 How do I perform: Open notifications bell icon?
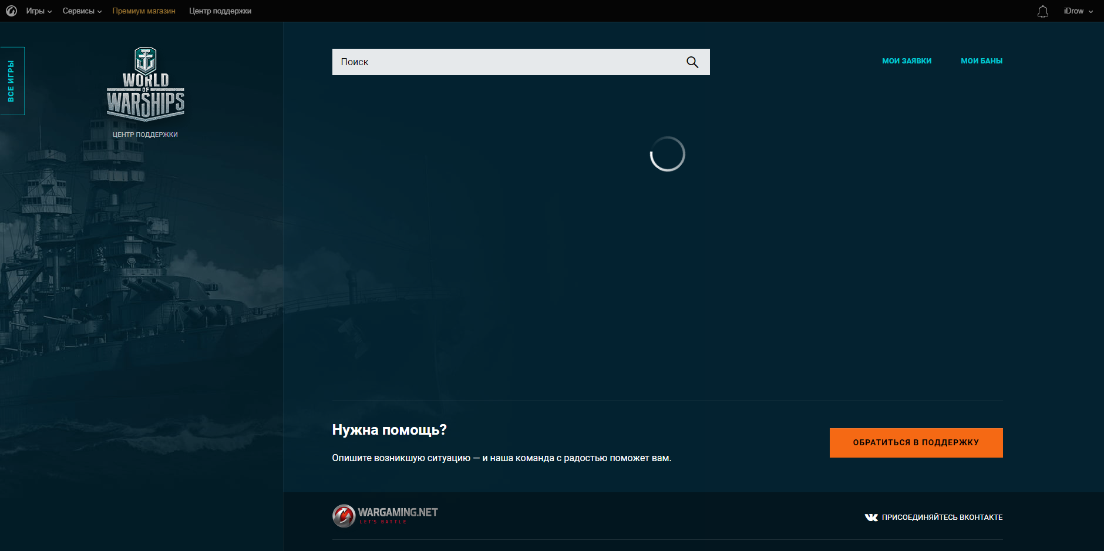pyautogui.click(x=1043, y=11)
